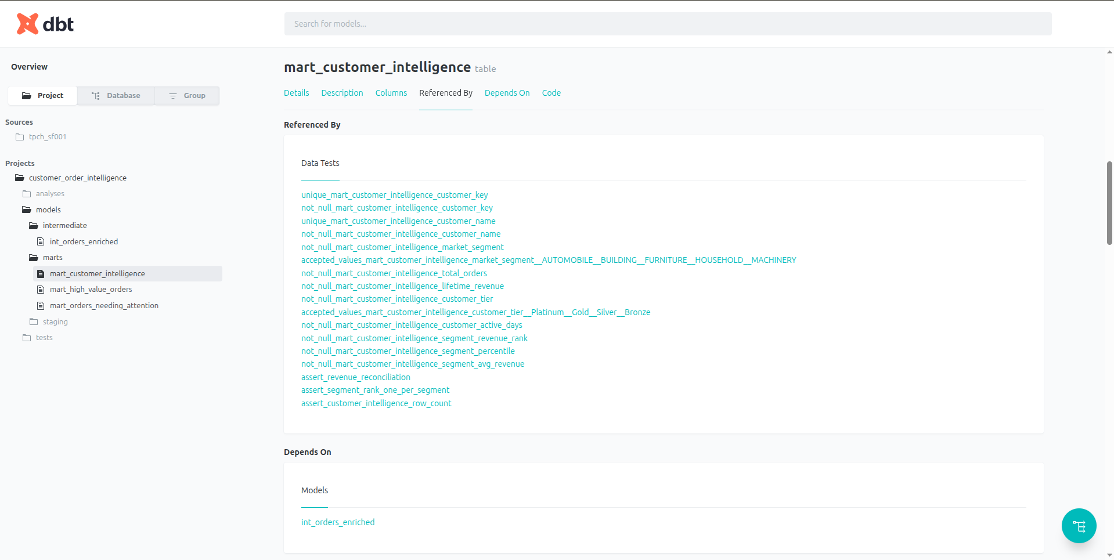Open the Code tab

click(x=551, y=93)
